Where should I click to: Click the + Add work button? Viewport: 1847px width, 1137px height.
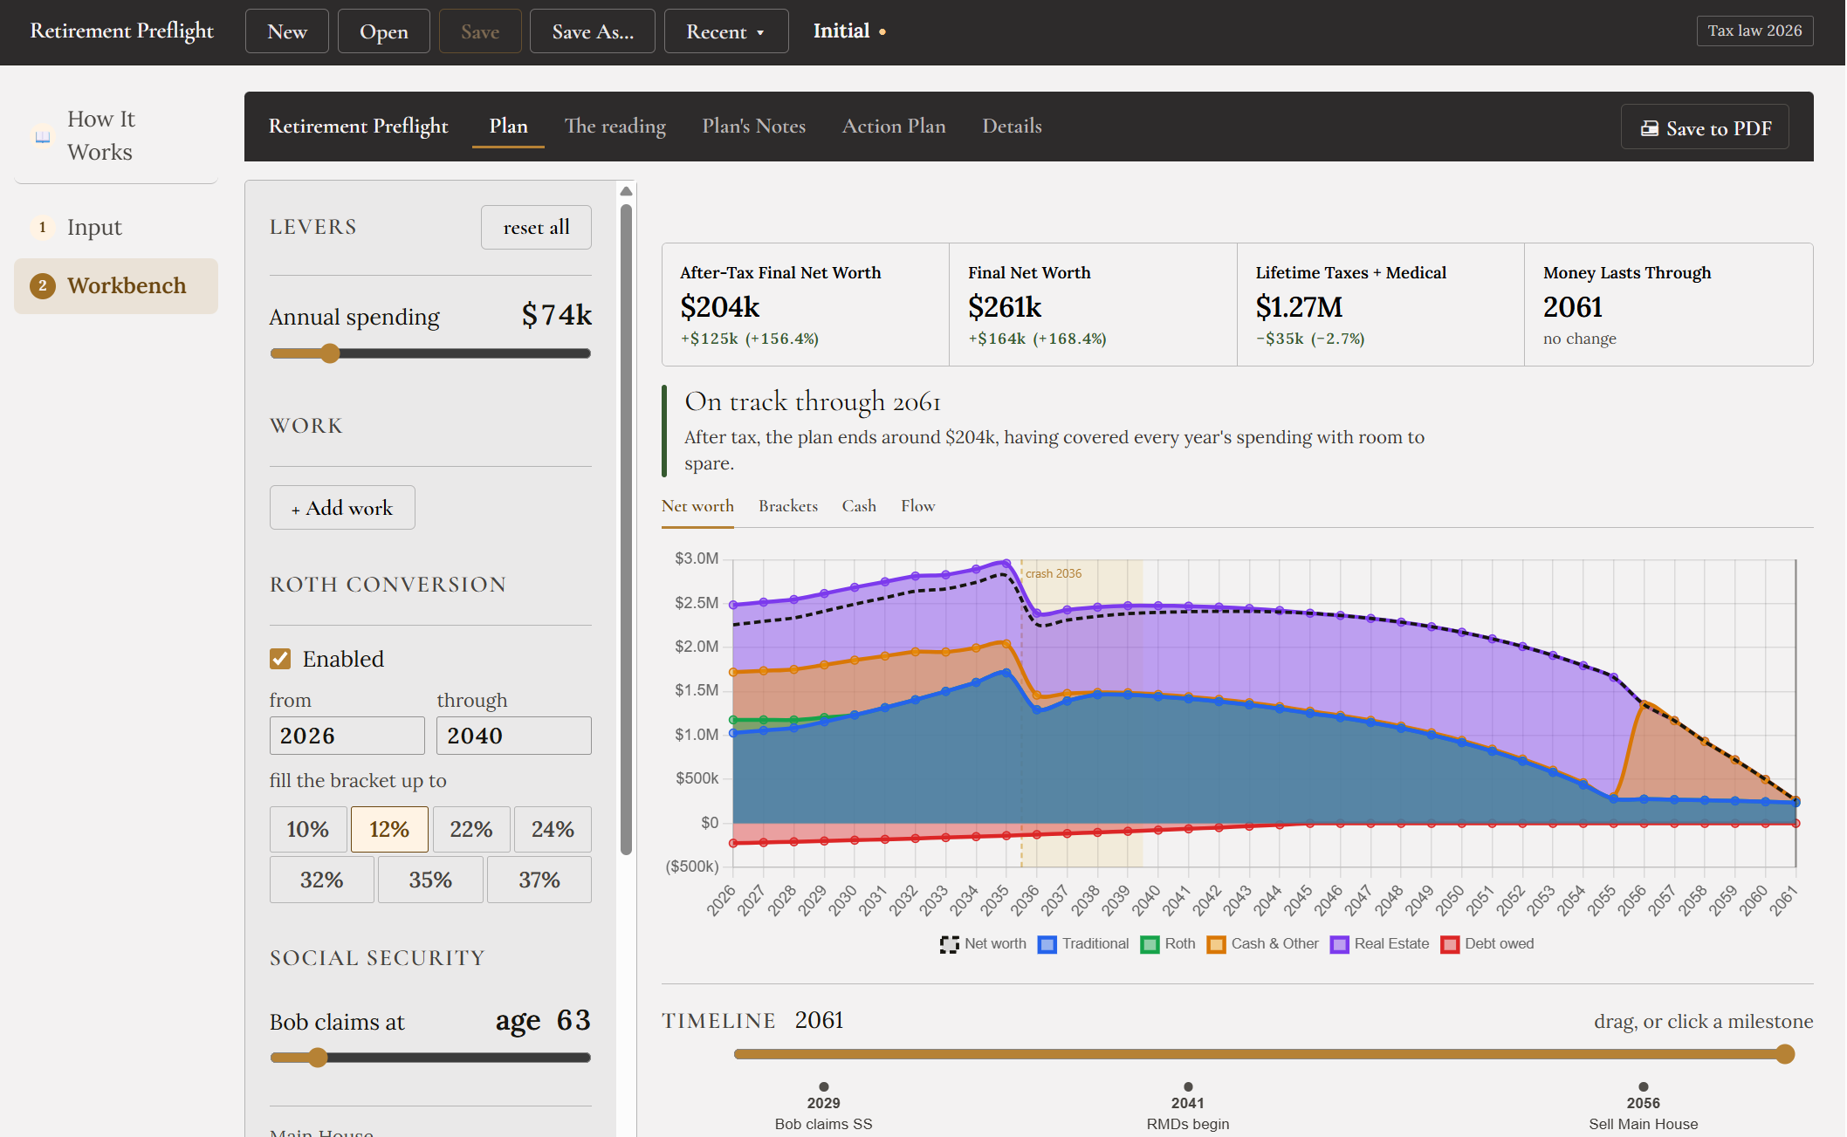(342, 508)
